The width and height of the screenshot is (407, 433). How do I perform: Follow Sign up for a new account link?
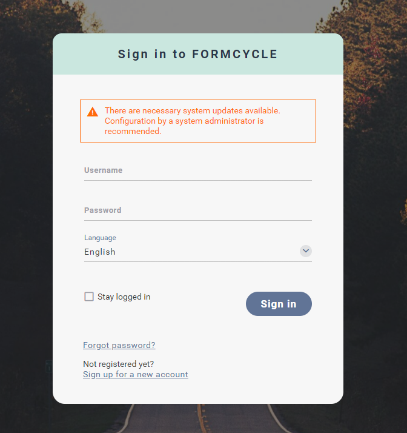pos(136,374)
